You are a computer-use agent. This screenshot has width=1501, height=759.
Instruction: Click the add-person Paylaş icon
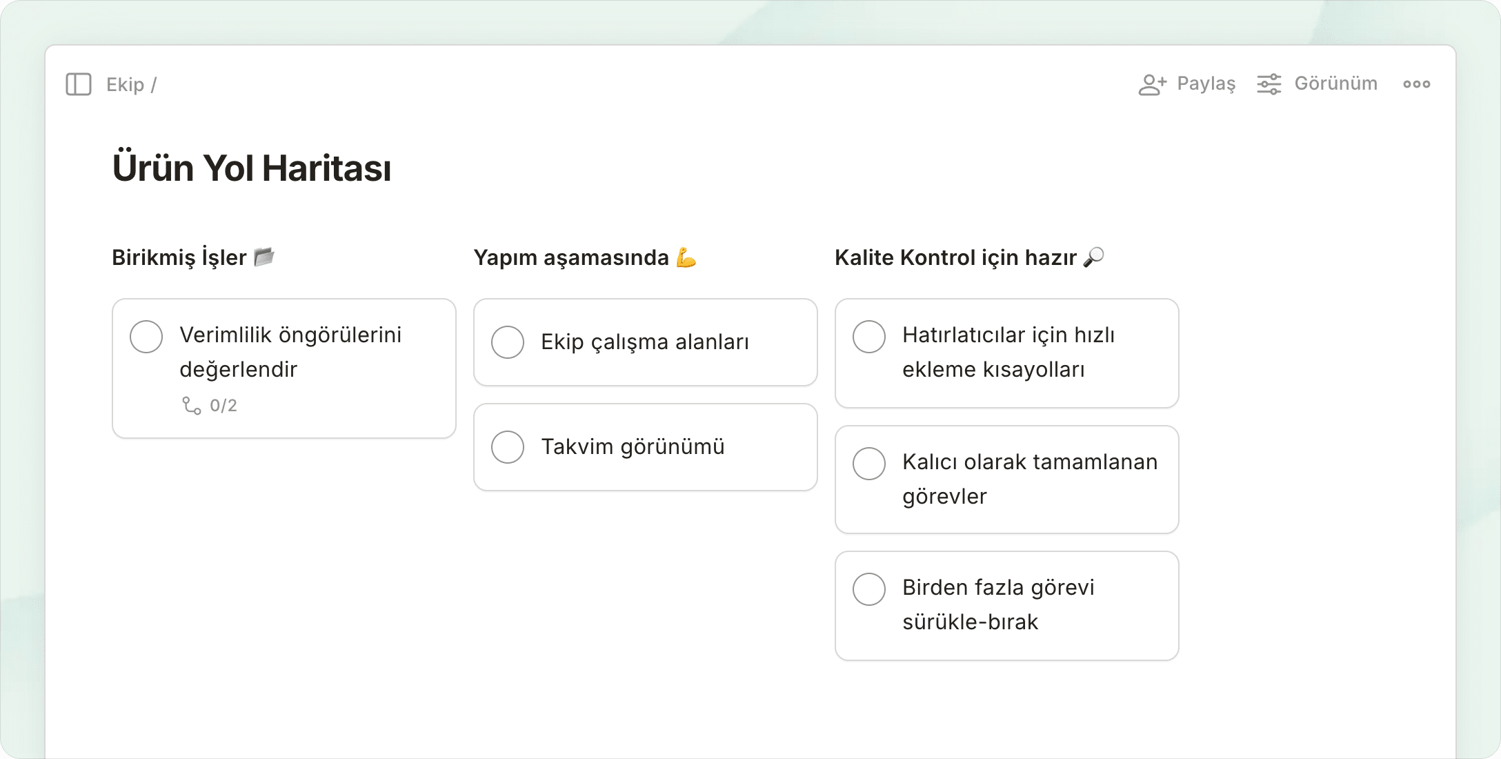1151,84
